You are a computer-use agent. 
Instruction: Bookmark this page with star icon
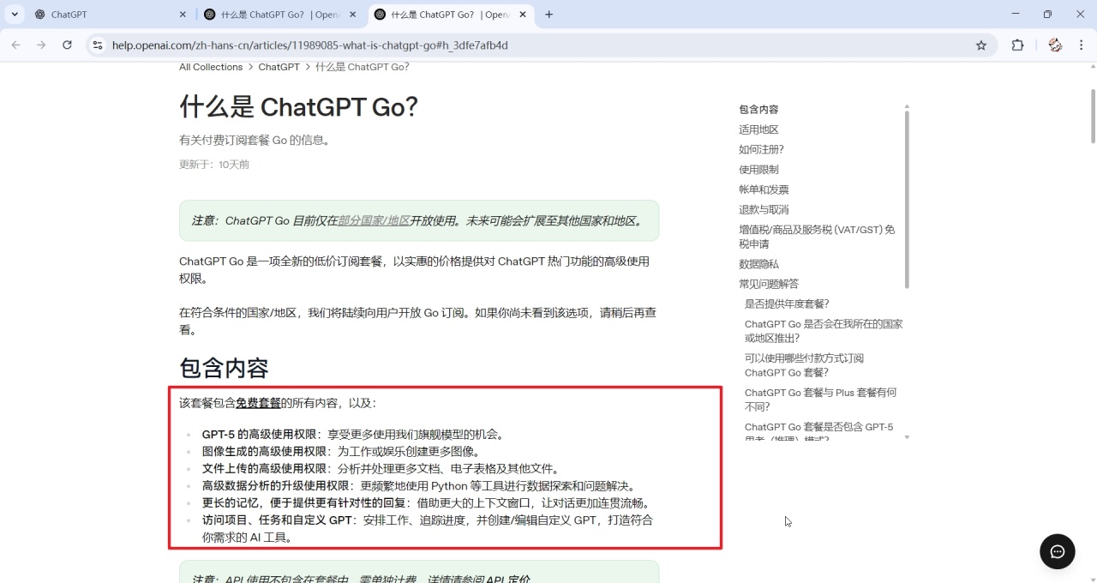(981, 45)
